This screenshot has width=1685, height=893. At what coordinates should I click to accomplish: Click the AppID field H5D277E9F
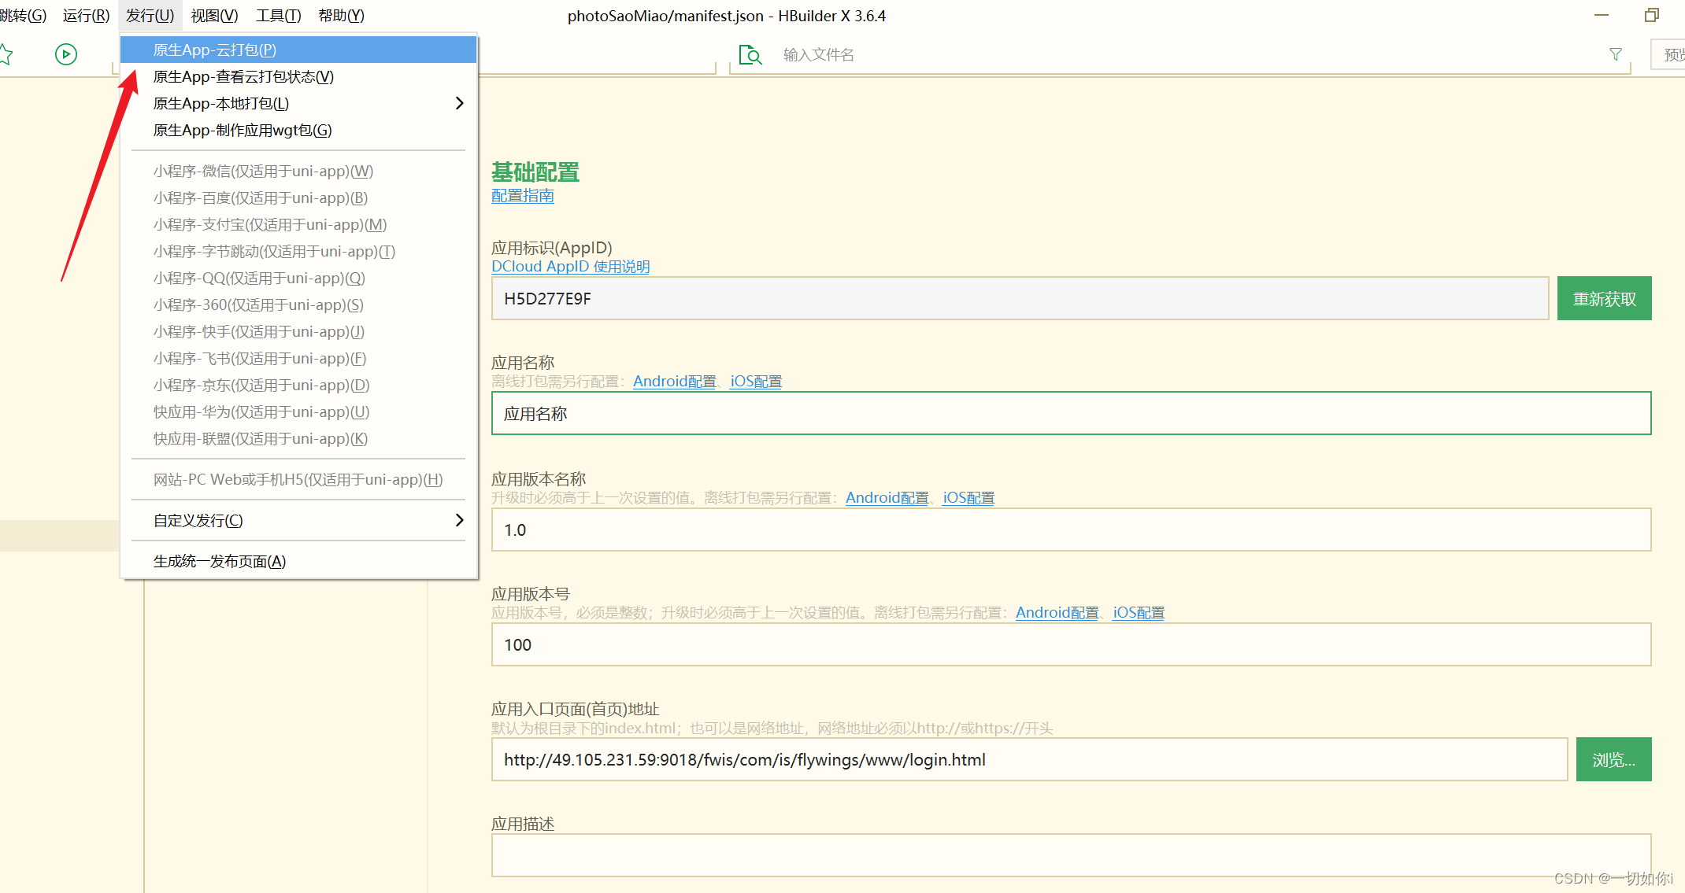1020,298
